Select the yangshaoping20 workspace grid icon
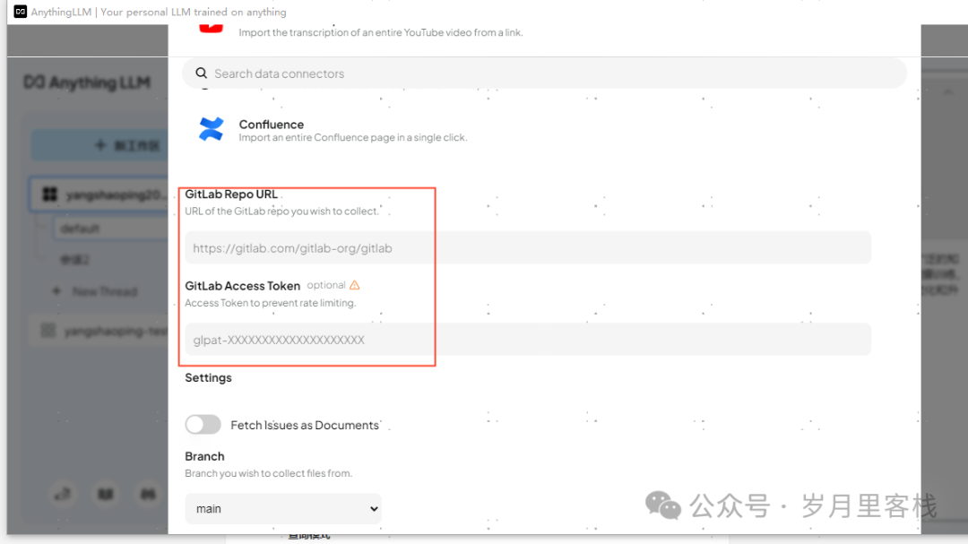This screenshot has height=544, width=968. click(50, 195)
